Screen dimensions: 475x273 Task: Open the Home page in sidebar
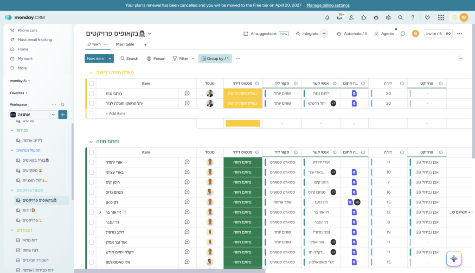coord(23,49)
